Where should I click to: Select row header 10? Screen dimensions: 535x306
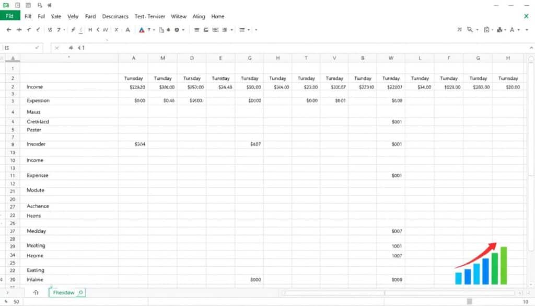tap(13, 160)
